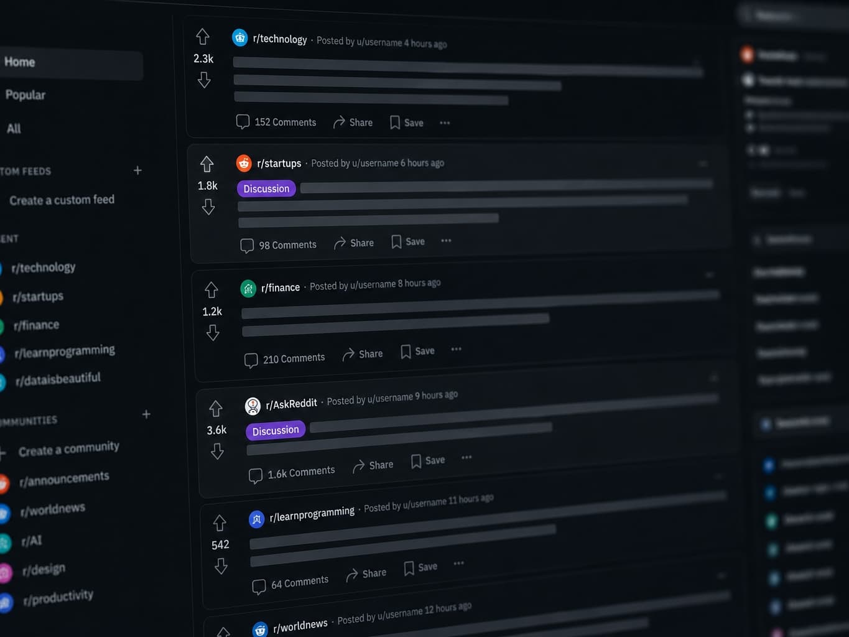Downvote the r/learnprogramming post with 542 votes
This screenshot has height=637, width=849.
pos(221,566)
